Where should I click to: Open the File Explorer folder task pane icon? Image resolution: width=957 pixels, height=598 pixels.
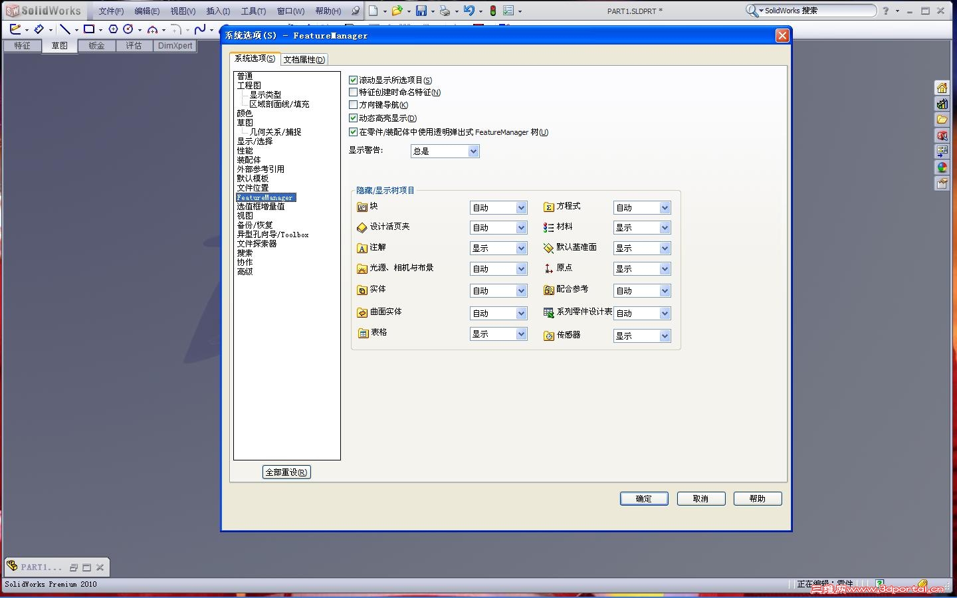tap(942, 120)
